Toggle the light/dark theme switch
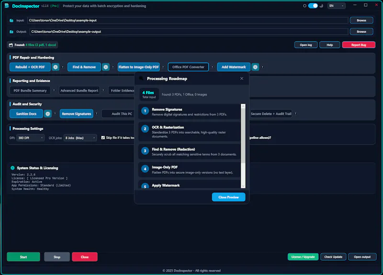 click(x=313, y=6)
